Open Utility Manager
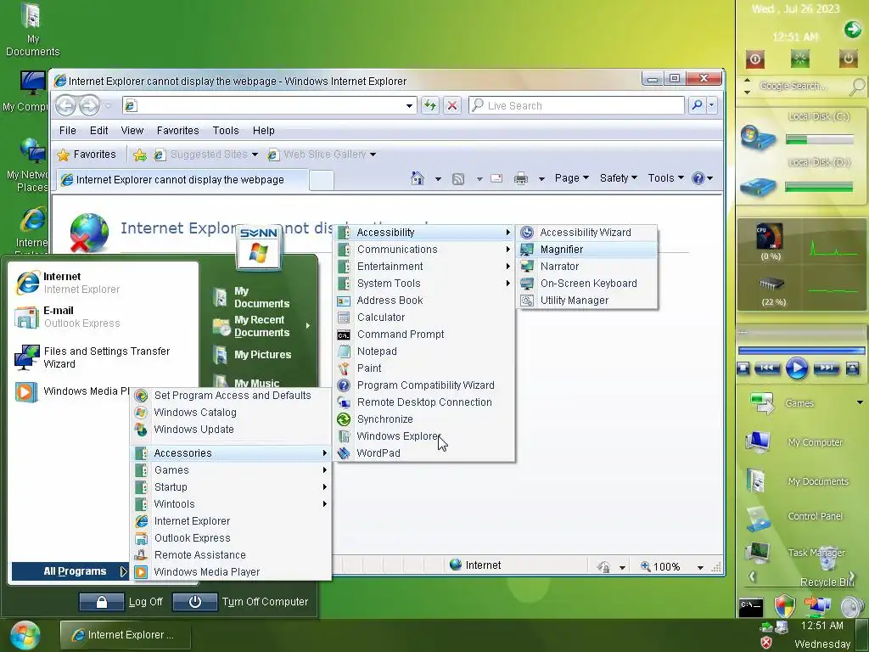 (587, 301)
